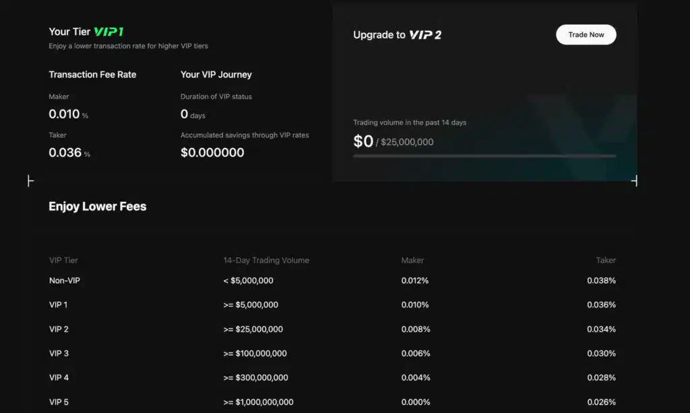Viewport: 690px width, 413px height.
Task: Click the left edge crop marker
Action: (x=30, y=181)
